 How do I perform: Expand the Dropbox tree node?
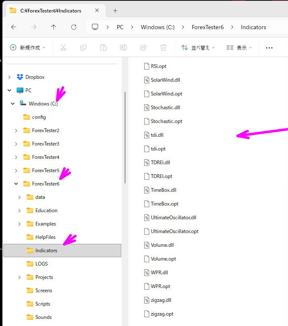coord(9,78)
